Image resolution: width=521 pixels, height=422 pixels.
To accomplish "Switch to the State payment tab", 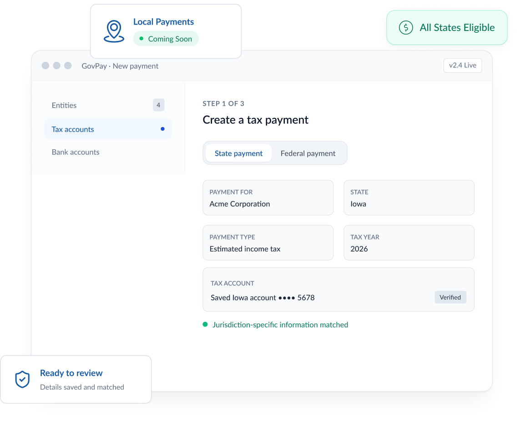I will pyautogui.click(x=238, y=153).
